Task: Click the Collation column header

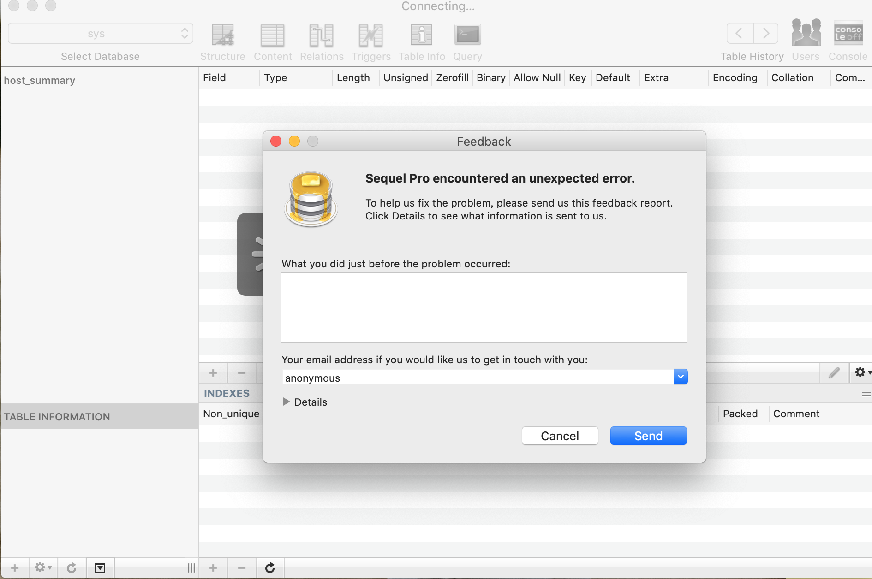Action: (792, 78)
